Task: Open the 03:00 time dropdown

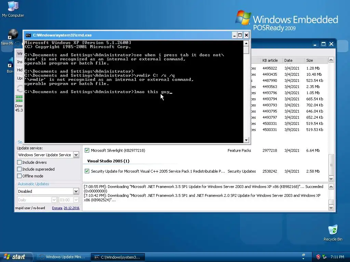Action: 76,200
